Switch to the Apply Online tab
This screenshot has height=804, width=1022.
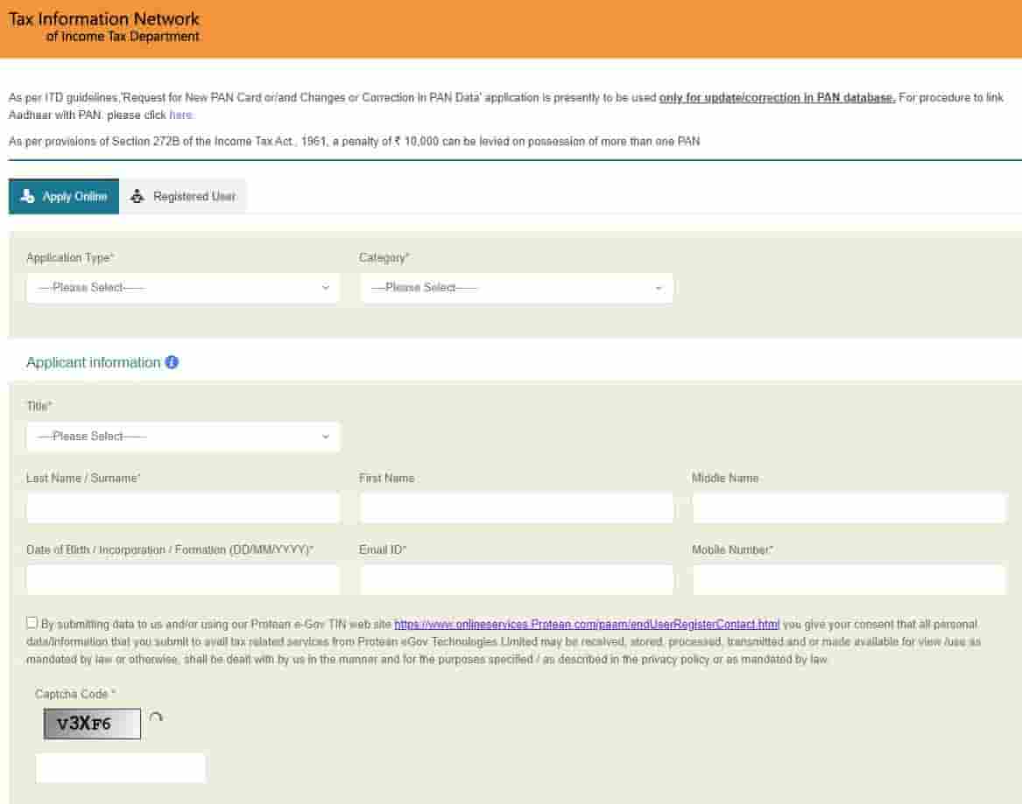(64, 197)
